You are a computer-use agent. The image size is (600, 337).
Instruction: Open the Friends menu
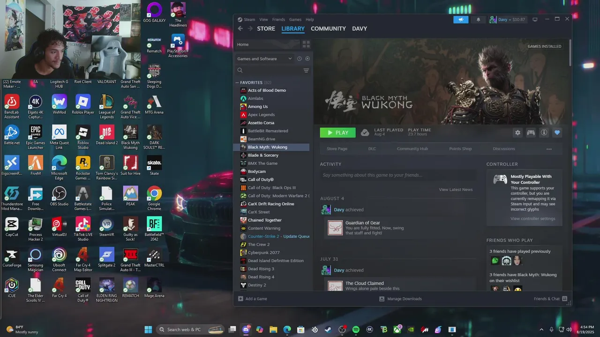[278, 20]
